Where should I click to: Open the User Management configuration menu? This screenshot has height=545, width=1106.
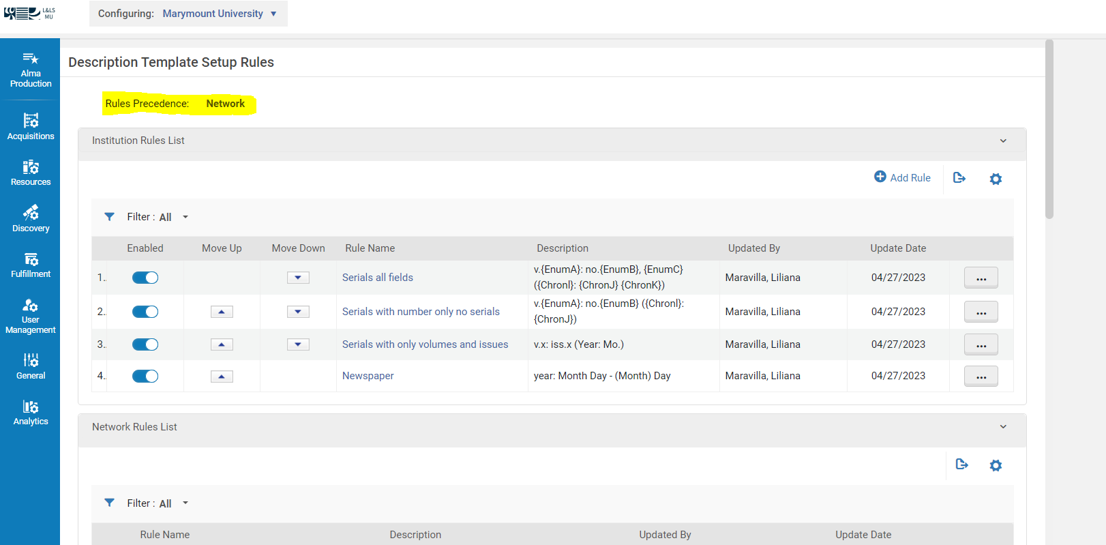click(30, 316)
